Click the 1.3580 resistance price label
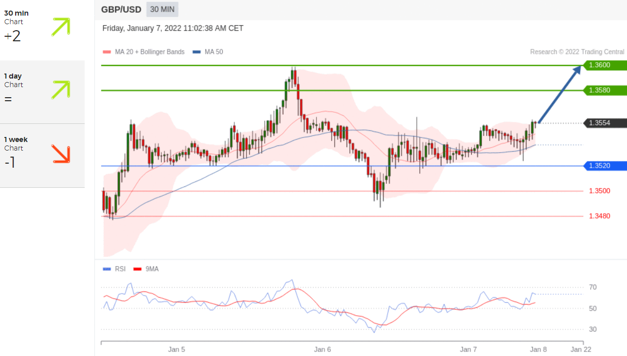The image size is (627, 356). click(605, 90)
